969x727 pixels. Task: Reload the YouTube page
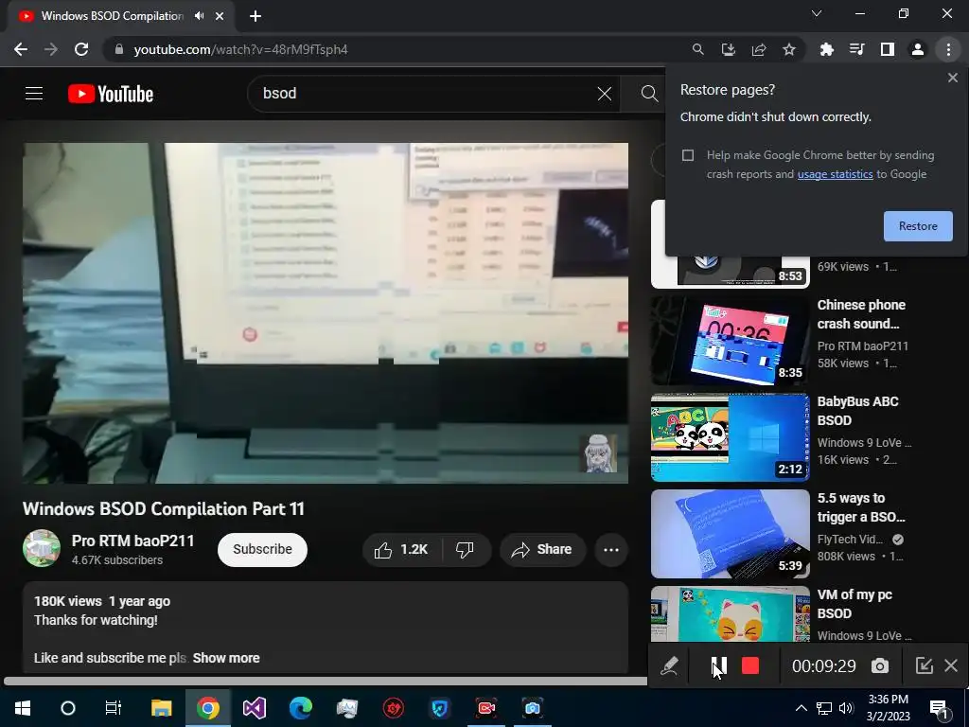click(x=81, y=49)
